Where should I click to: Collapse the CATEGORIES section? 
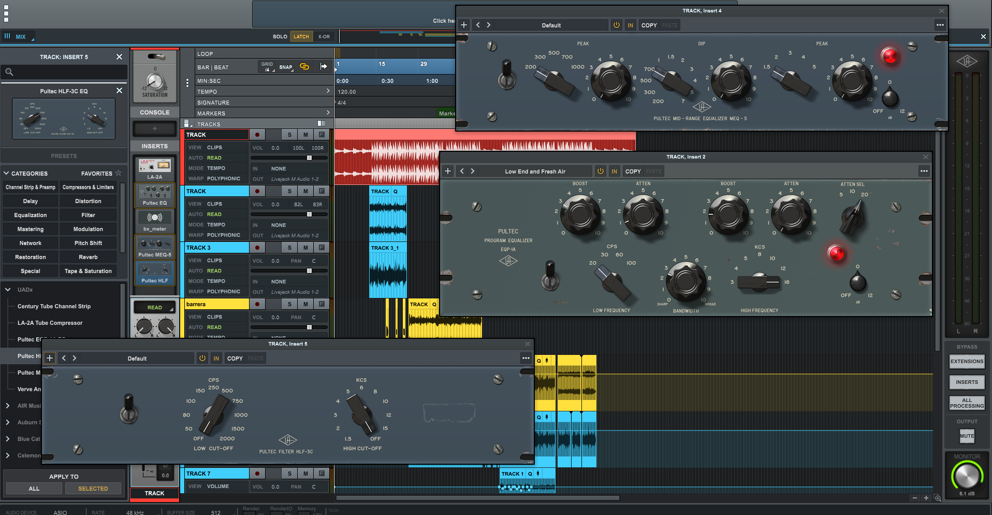[6, 173]
